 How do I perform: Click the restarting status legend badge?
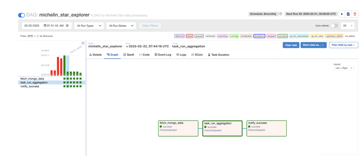[x=222, y=36]
